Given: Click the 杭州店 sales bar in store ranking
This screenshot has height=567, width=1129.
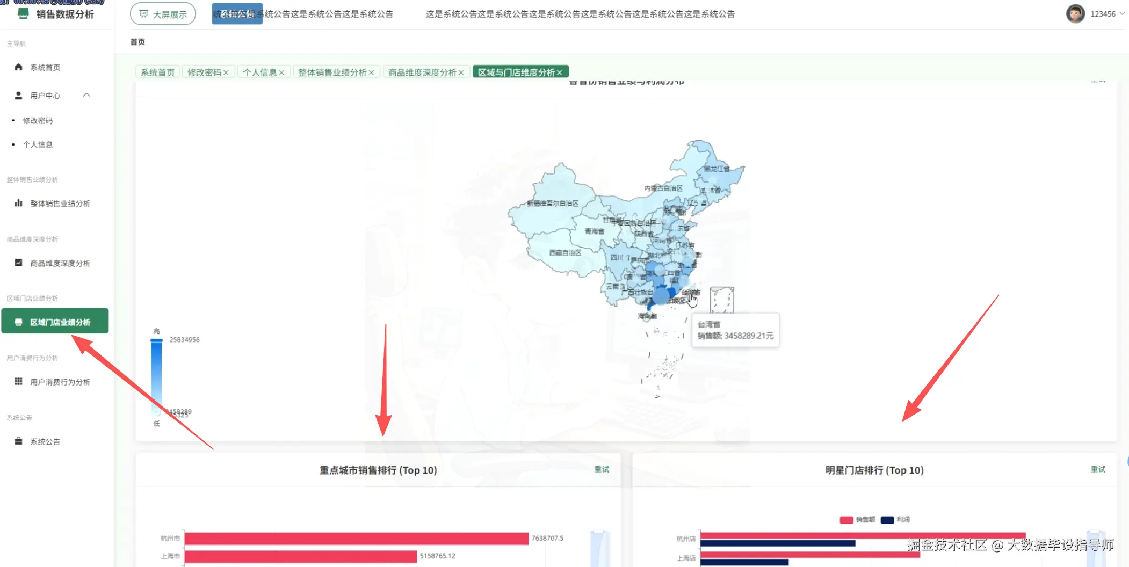Looking at the screenshot, I should coord(863,535).
